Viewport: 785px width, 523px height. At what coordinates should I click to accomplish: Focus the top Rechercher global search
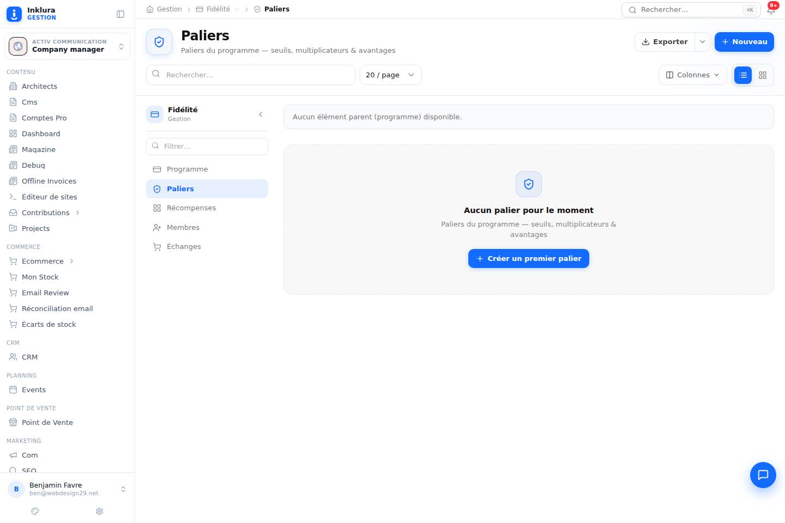click(x=691, y=10)
